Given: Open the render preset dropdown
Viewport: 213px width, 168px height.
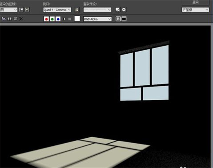Looking at the screenshot, I should coord(97,10).
